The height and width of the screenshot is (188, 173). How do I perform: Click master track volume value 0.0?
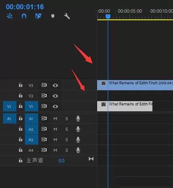61,161
